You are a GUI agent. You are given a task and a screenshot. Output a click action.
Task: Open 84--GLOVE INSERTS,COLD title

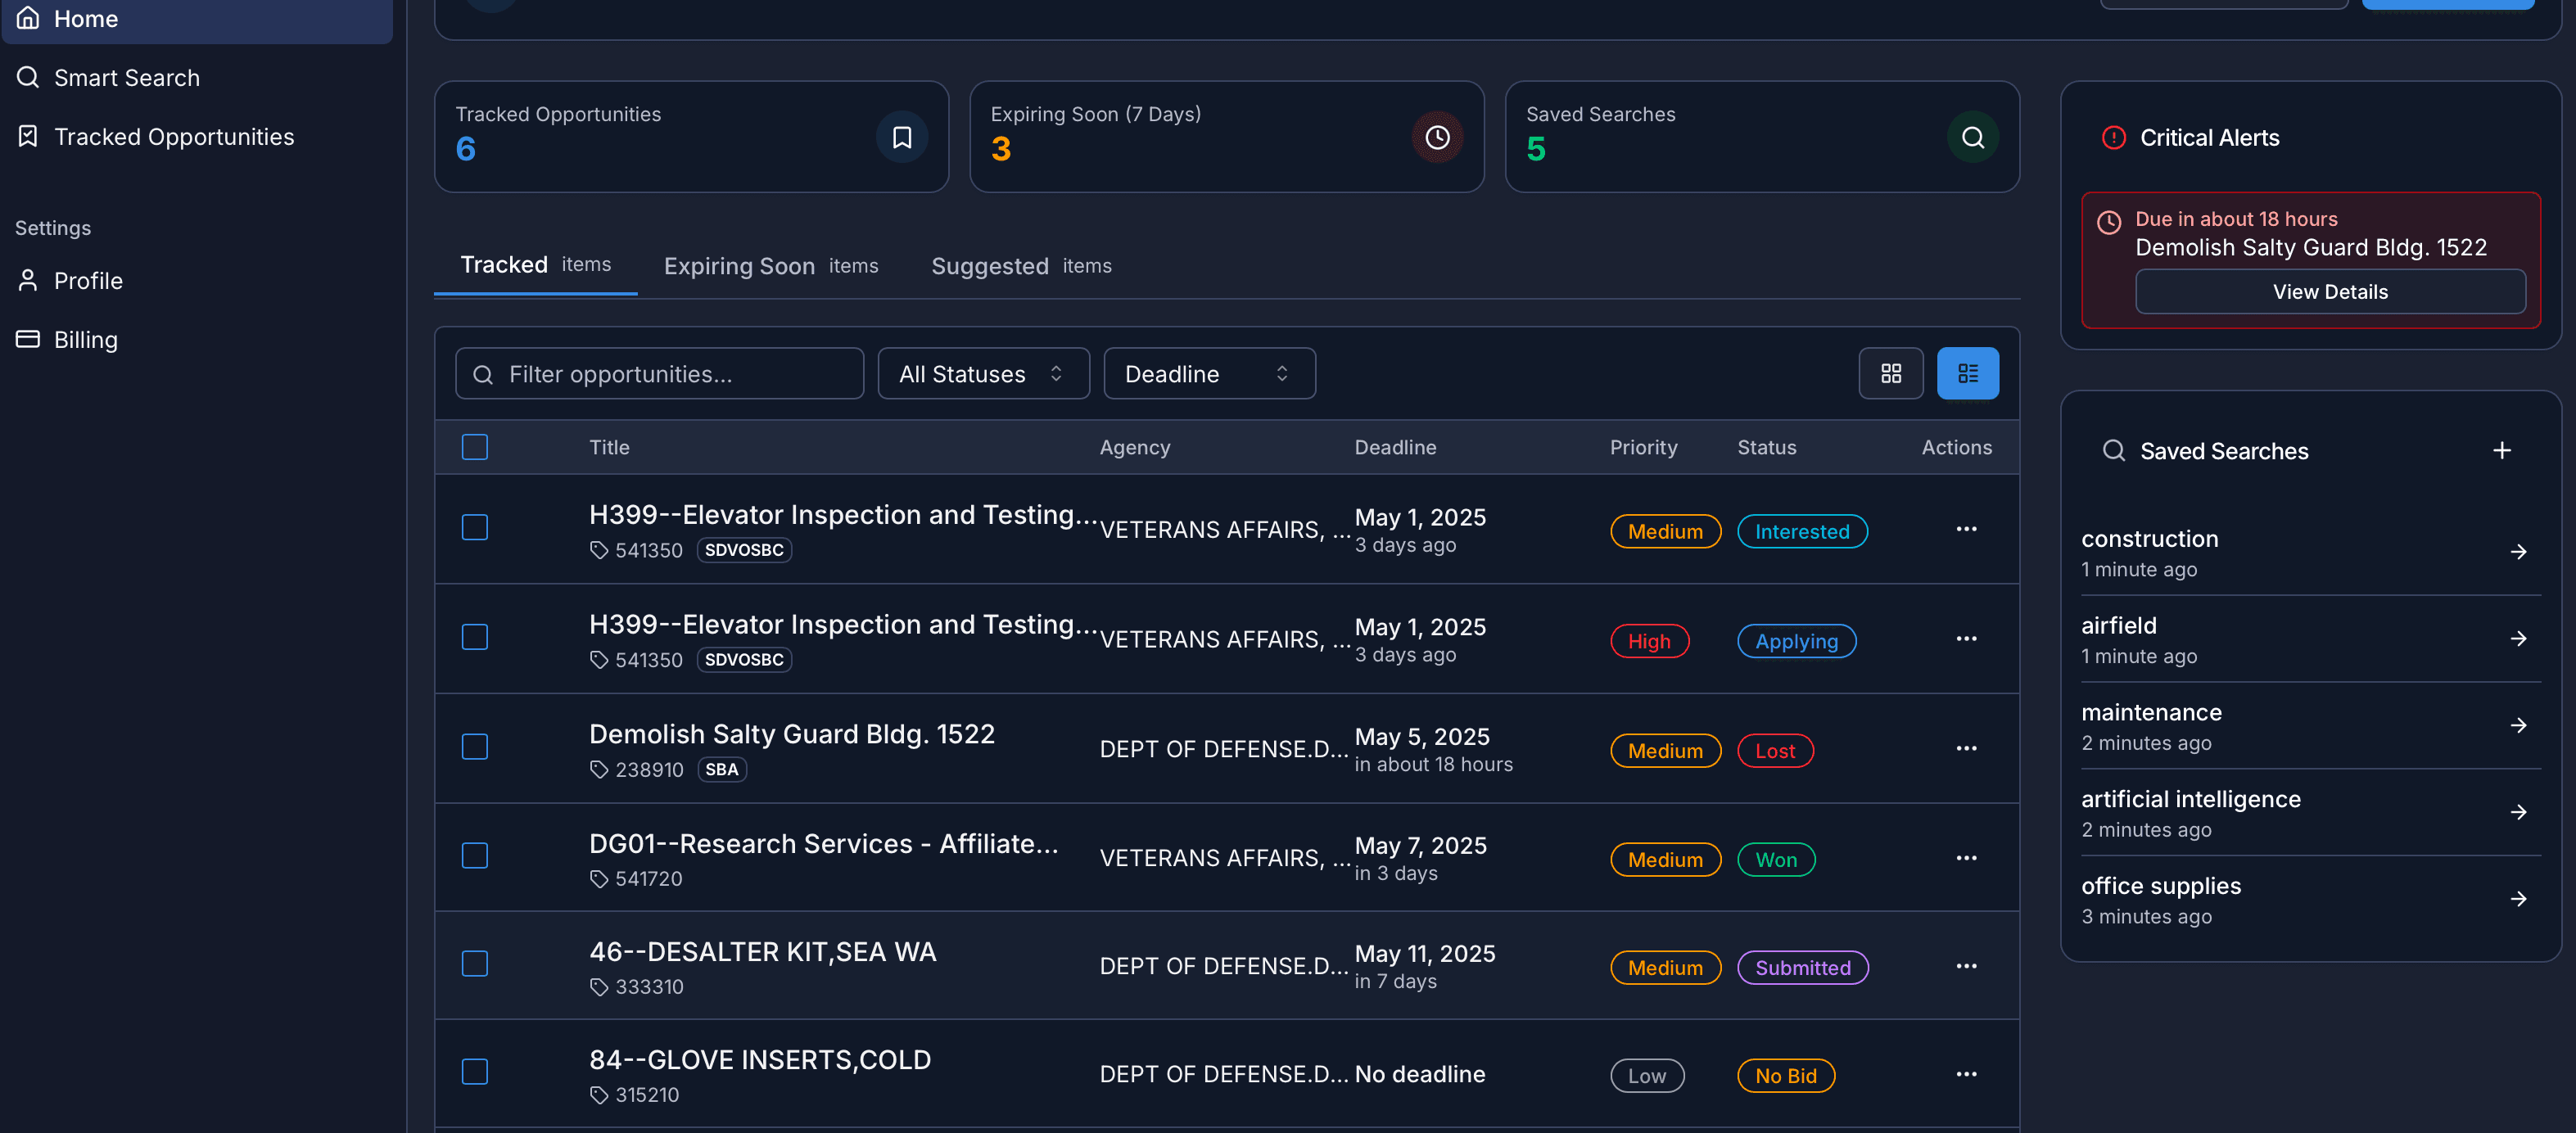759,1061
